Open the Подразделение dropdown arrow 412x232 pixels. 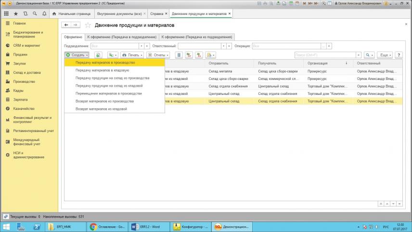tap(141, 46)
